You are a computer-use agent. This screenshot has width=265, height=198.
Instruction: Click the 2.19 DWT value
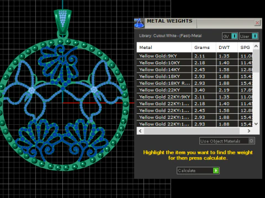[x=224, y=90]
